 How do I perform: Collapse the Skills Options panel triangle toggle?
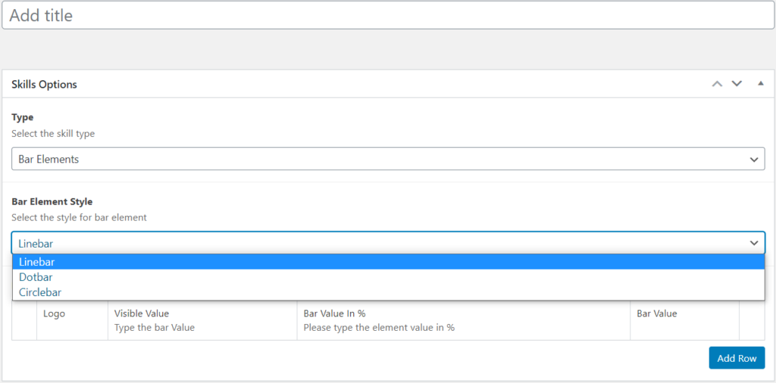[x=761, y=83]
